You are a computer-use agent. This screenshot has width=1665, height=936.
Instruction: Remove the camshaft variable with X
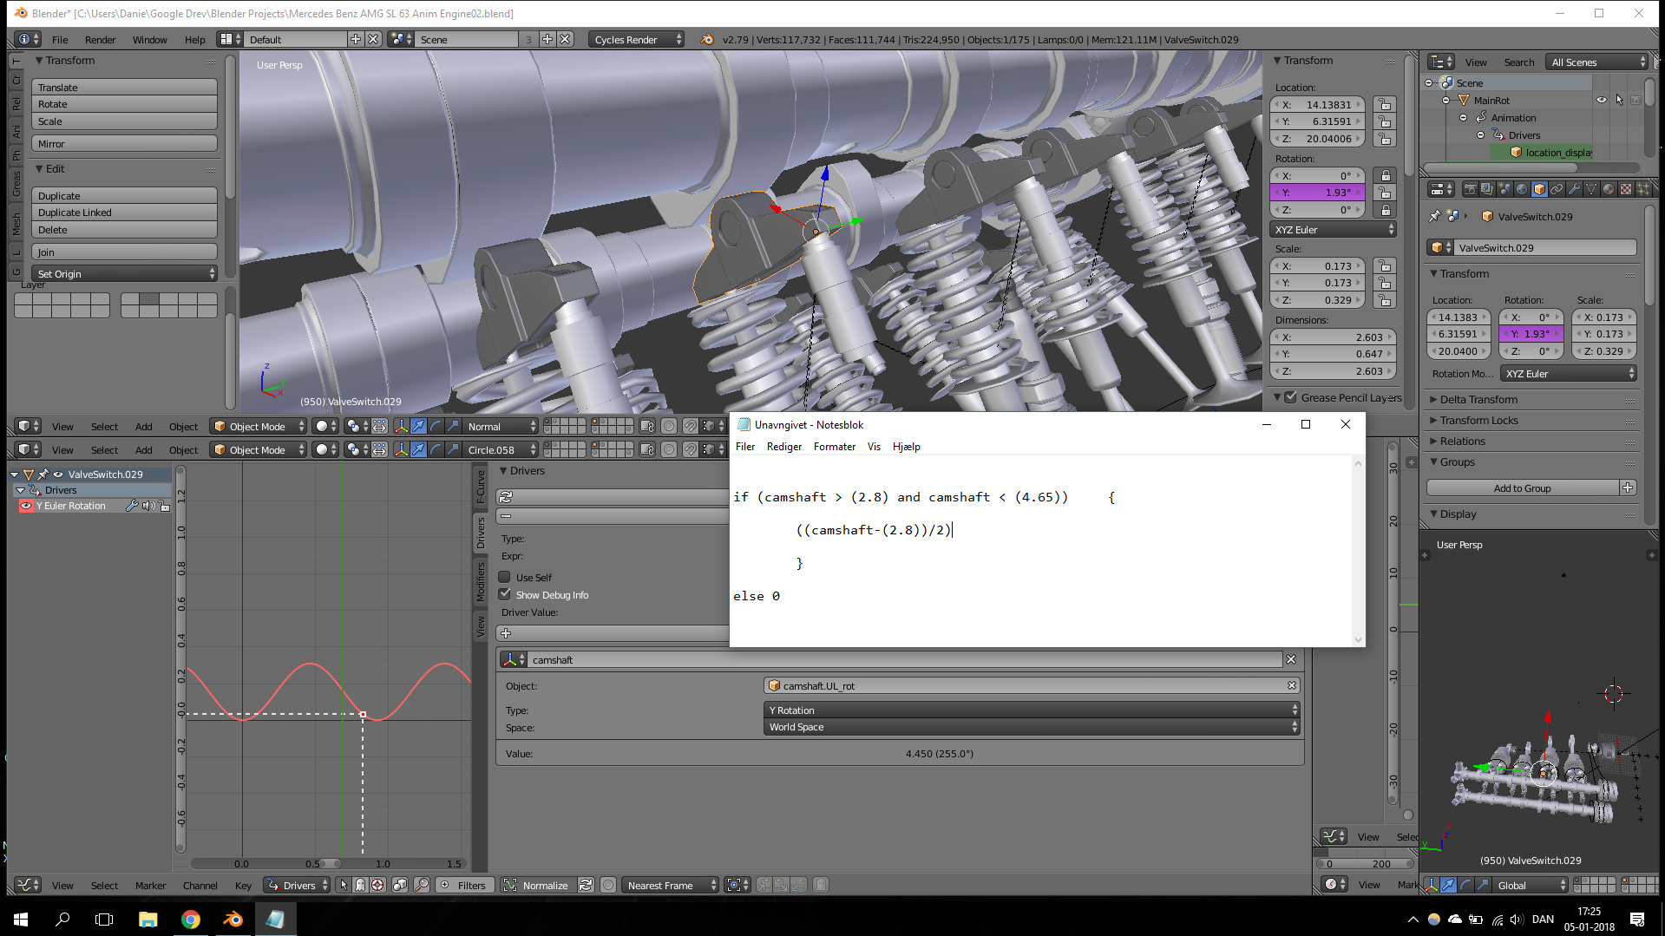pos(1291,660)
